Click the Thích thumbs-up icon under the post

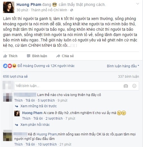5,56
